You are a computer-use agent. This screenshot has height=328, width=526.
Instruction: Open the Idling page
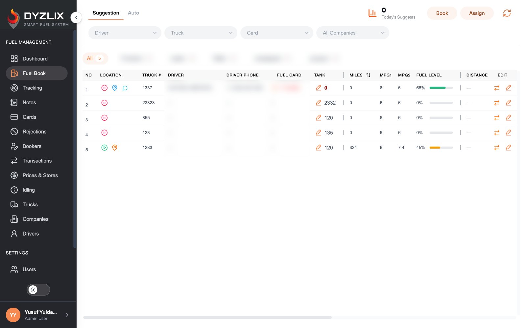pos(36,190)
